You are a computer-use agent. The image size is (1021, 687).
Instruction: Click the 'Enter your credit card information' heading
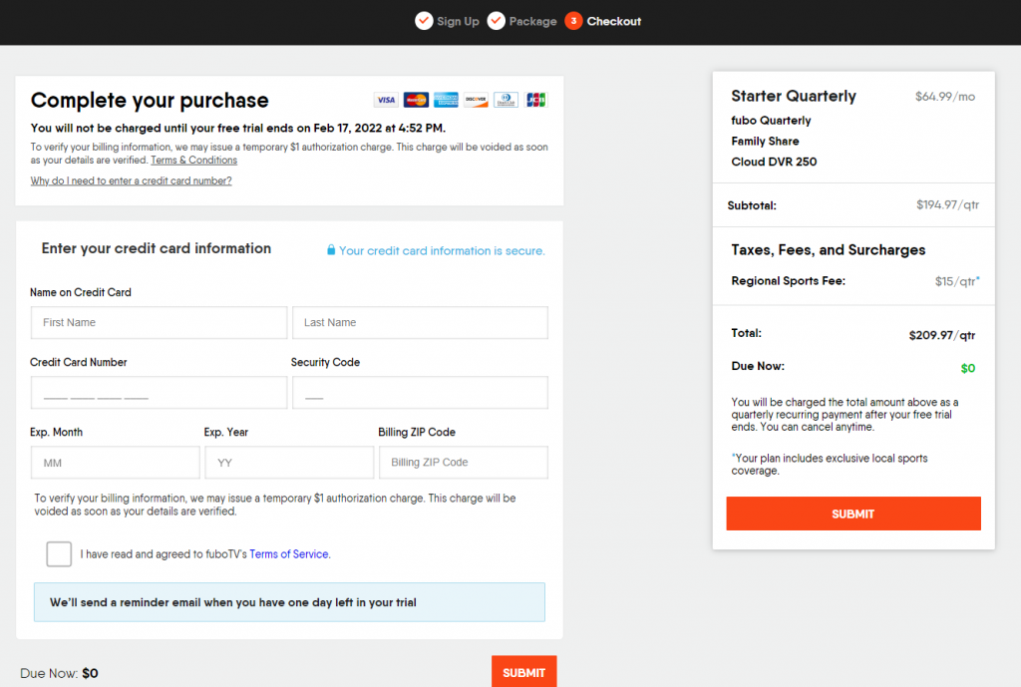(x=157, y=248)
